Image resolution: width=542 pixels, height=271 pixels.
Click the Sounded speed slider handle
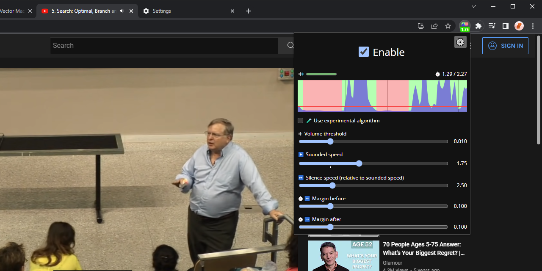pyautogui.click(x=359, y=163)
